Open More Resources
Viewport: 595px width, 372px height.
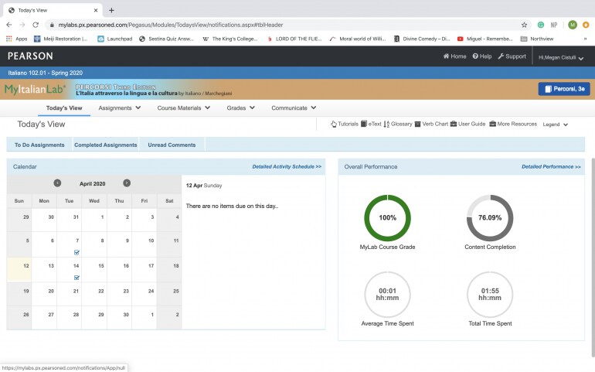tap(512, 124)
